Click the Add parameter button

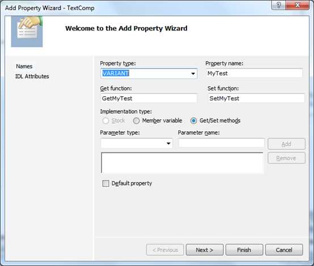tap(286, 144)
